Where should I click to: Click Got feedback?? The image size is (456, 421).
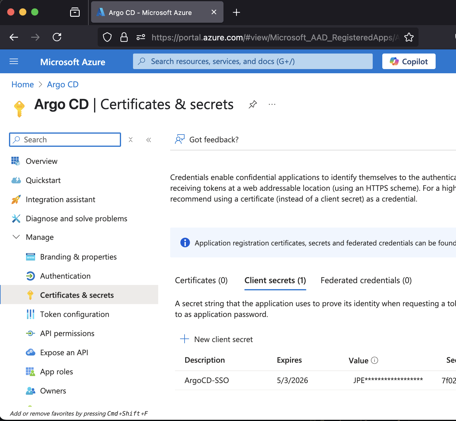207,140
